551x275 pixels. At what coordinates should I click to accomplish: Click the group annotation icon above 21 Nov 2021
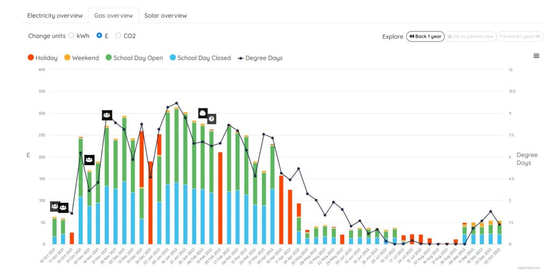107,115
